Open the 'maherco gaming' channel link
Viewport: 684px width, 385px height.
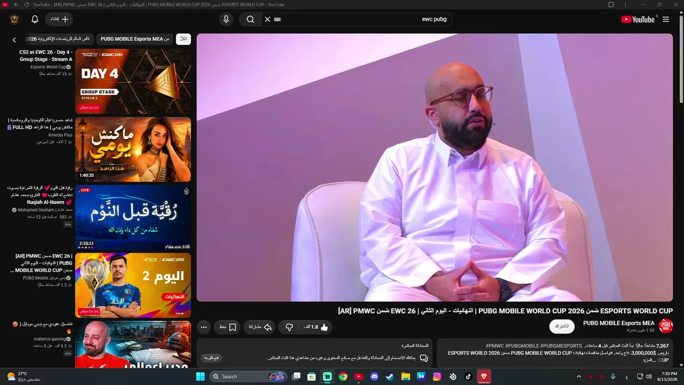(x=50, y=338)
